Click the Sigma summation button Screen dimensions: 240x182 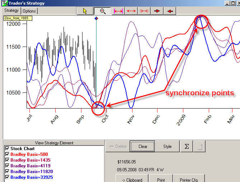point(186,146)
